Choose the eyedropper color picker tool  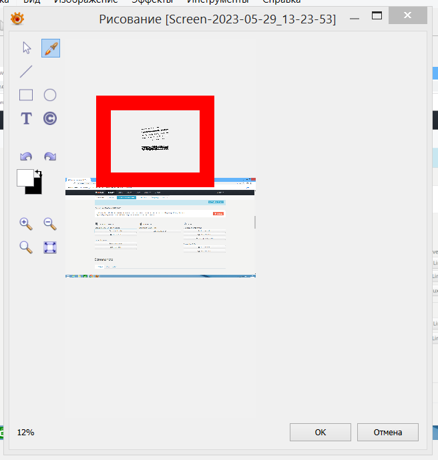click(x=51, y=48)
